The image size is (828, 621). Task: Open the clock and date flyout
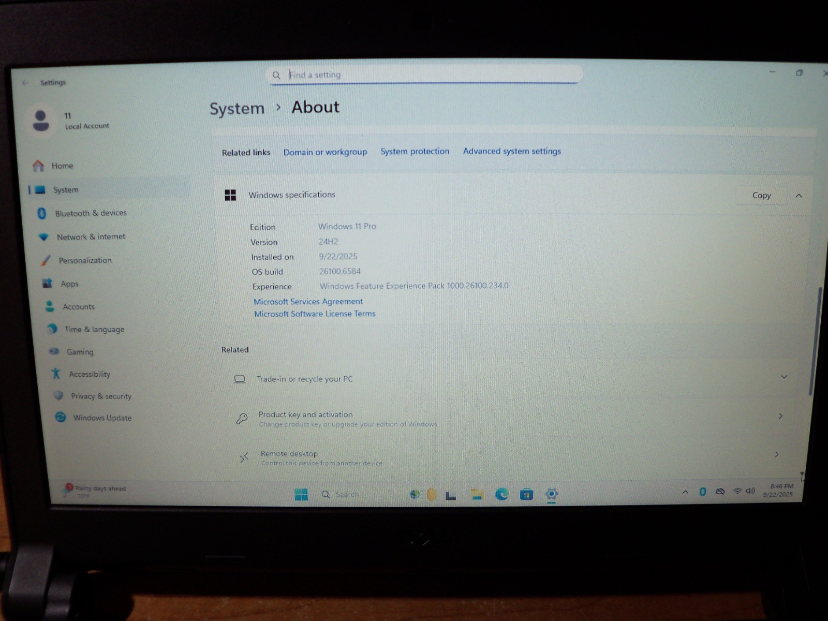[x=778, y=490]
